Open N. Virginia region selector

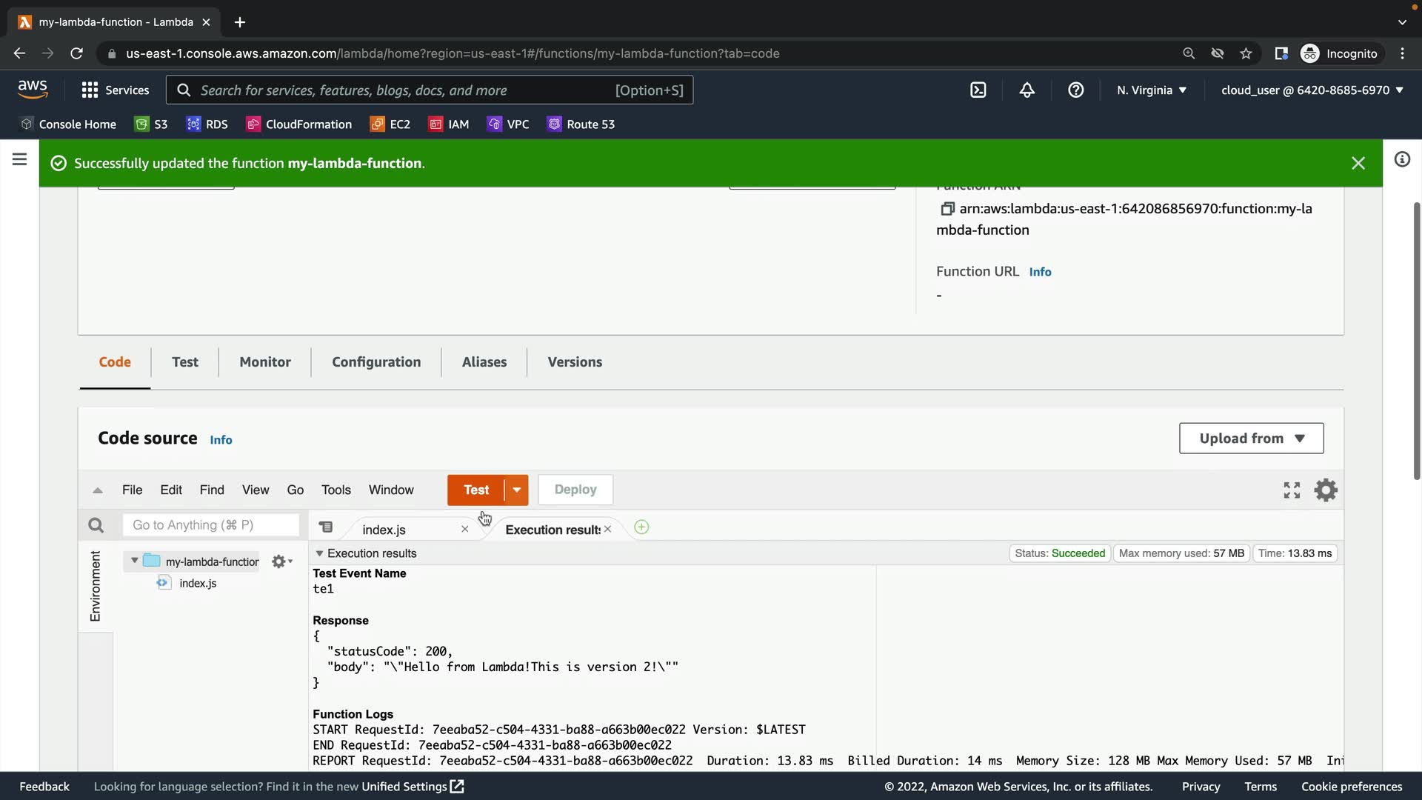tap(1151, 90)
